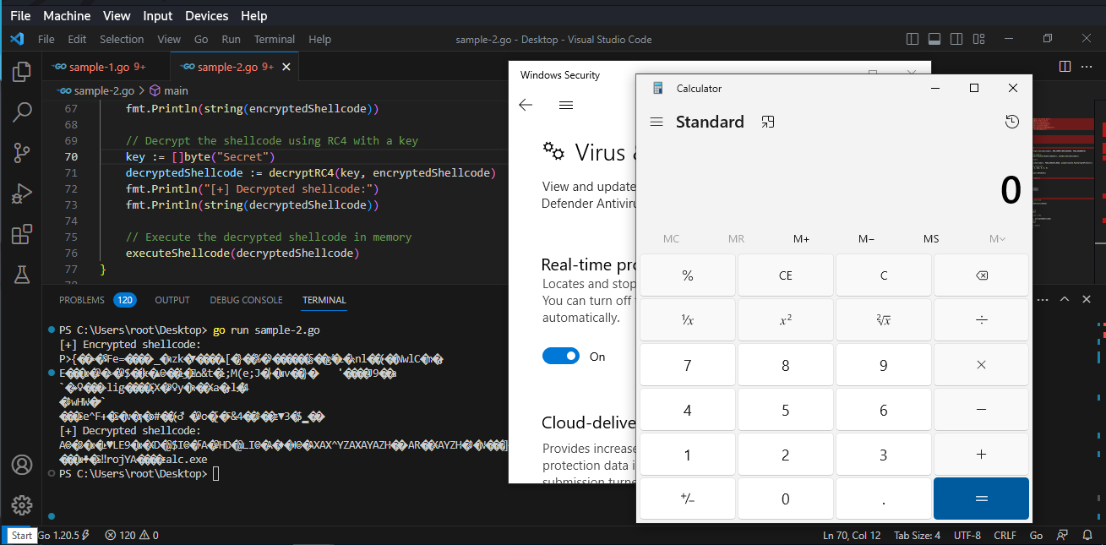Image resolution: width=1106 pixels, height=545 pixels.
Task: Toggle the bottom panel layout icon
Action: pyautogui.click(x=934, y=39)
